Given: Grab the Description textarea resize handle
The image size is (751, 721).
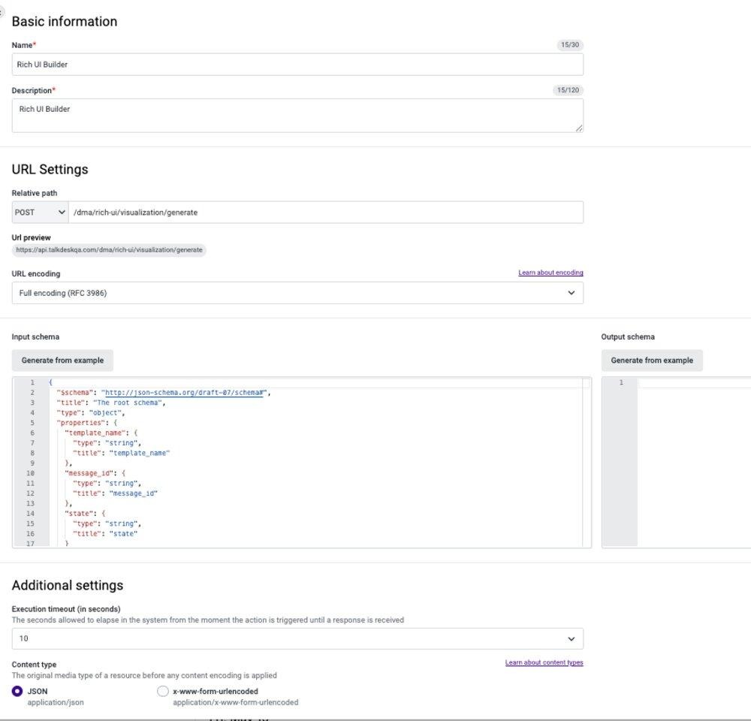Looking at the screenshot, I should click(x=579, y=128).
